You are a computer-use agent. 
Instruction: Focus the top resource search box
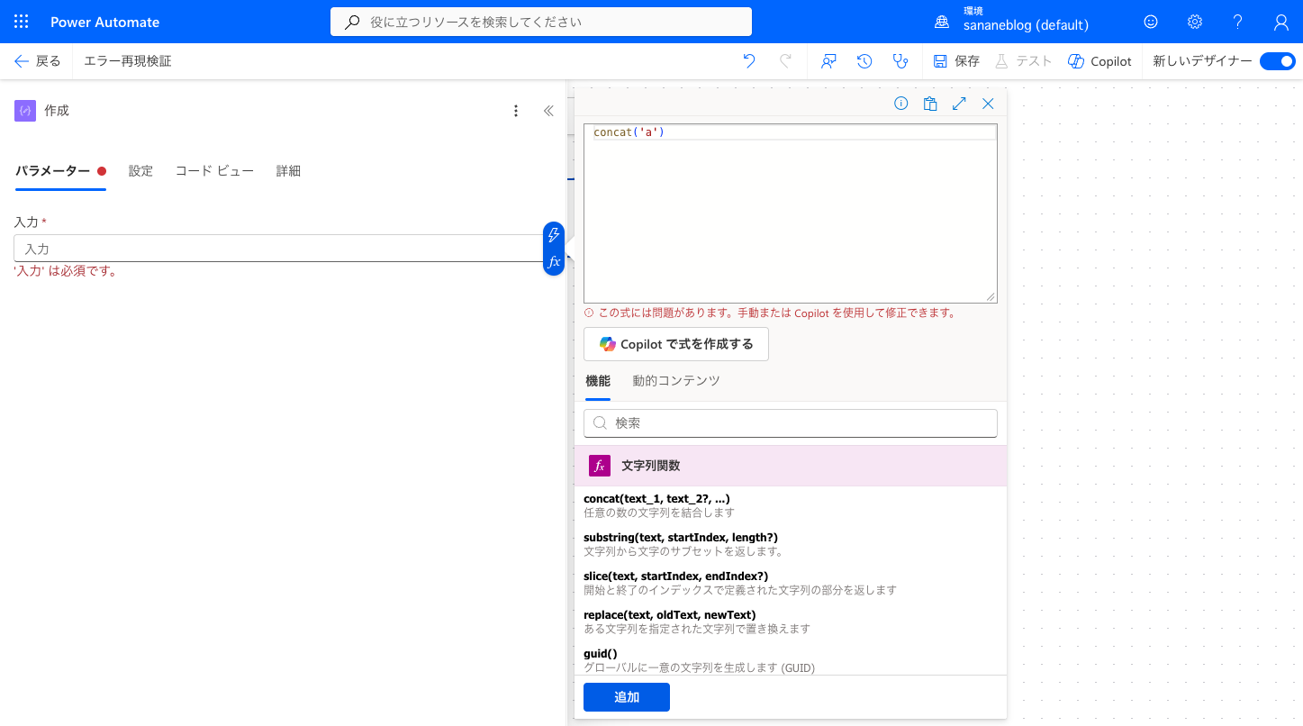[x=541, y=22]
